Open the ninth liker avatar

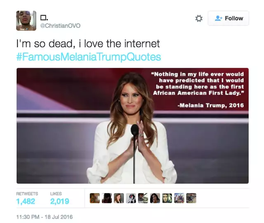pyautogui.click(x=191, y=198)
